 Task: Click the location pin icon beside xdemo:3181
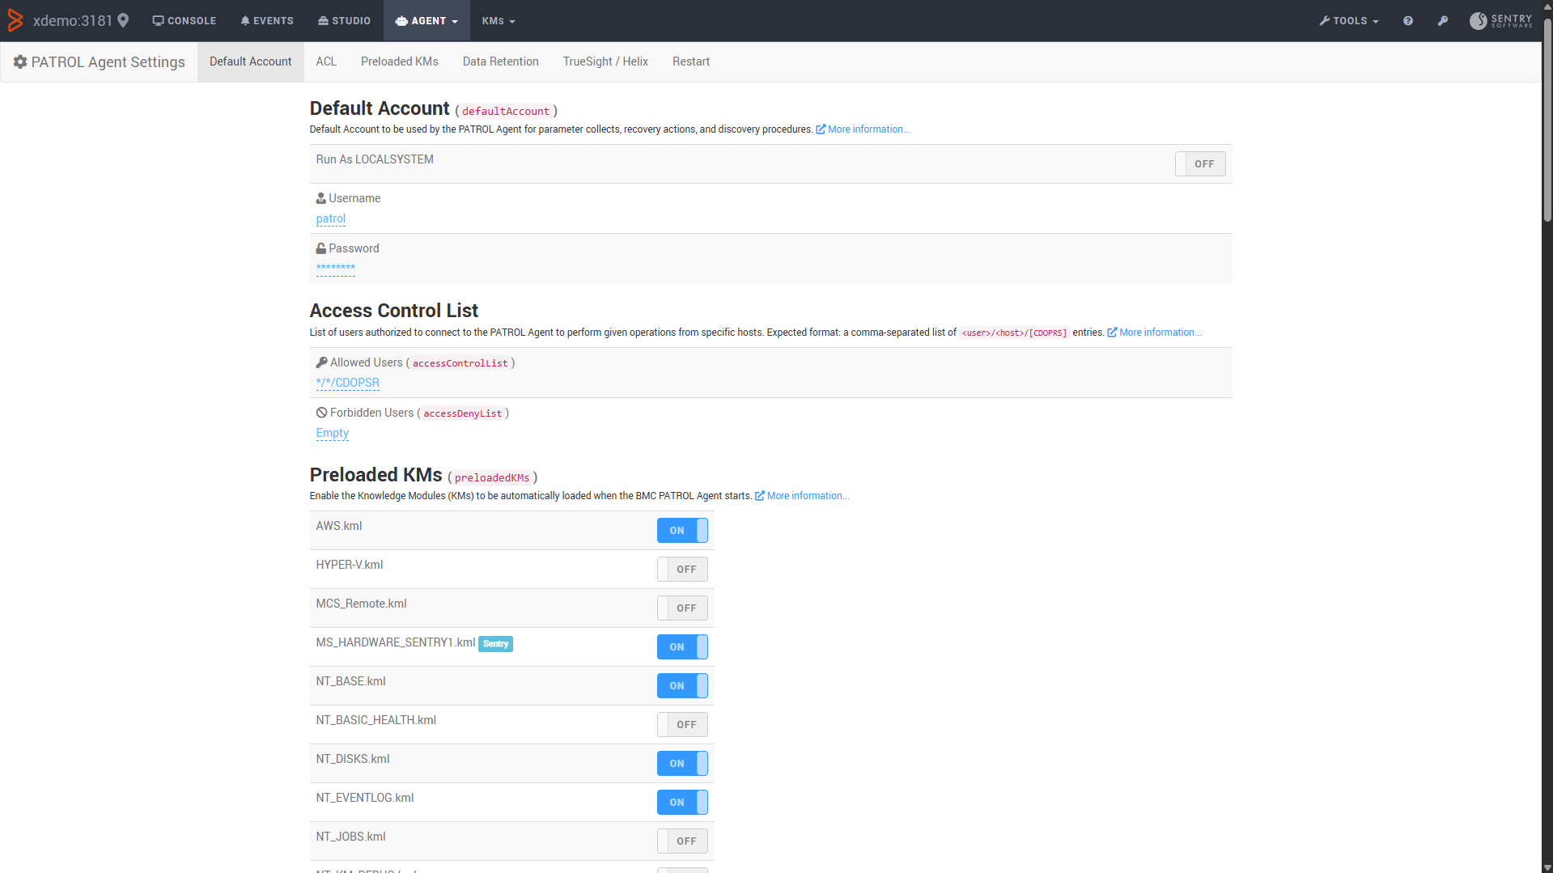123,21
